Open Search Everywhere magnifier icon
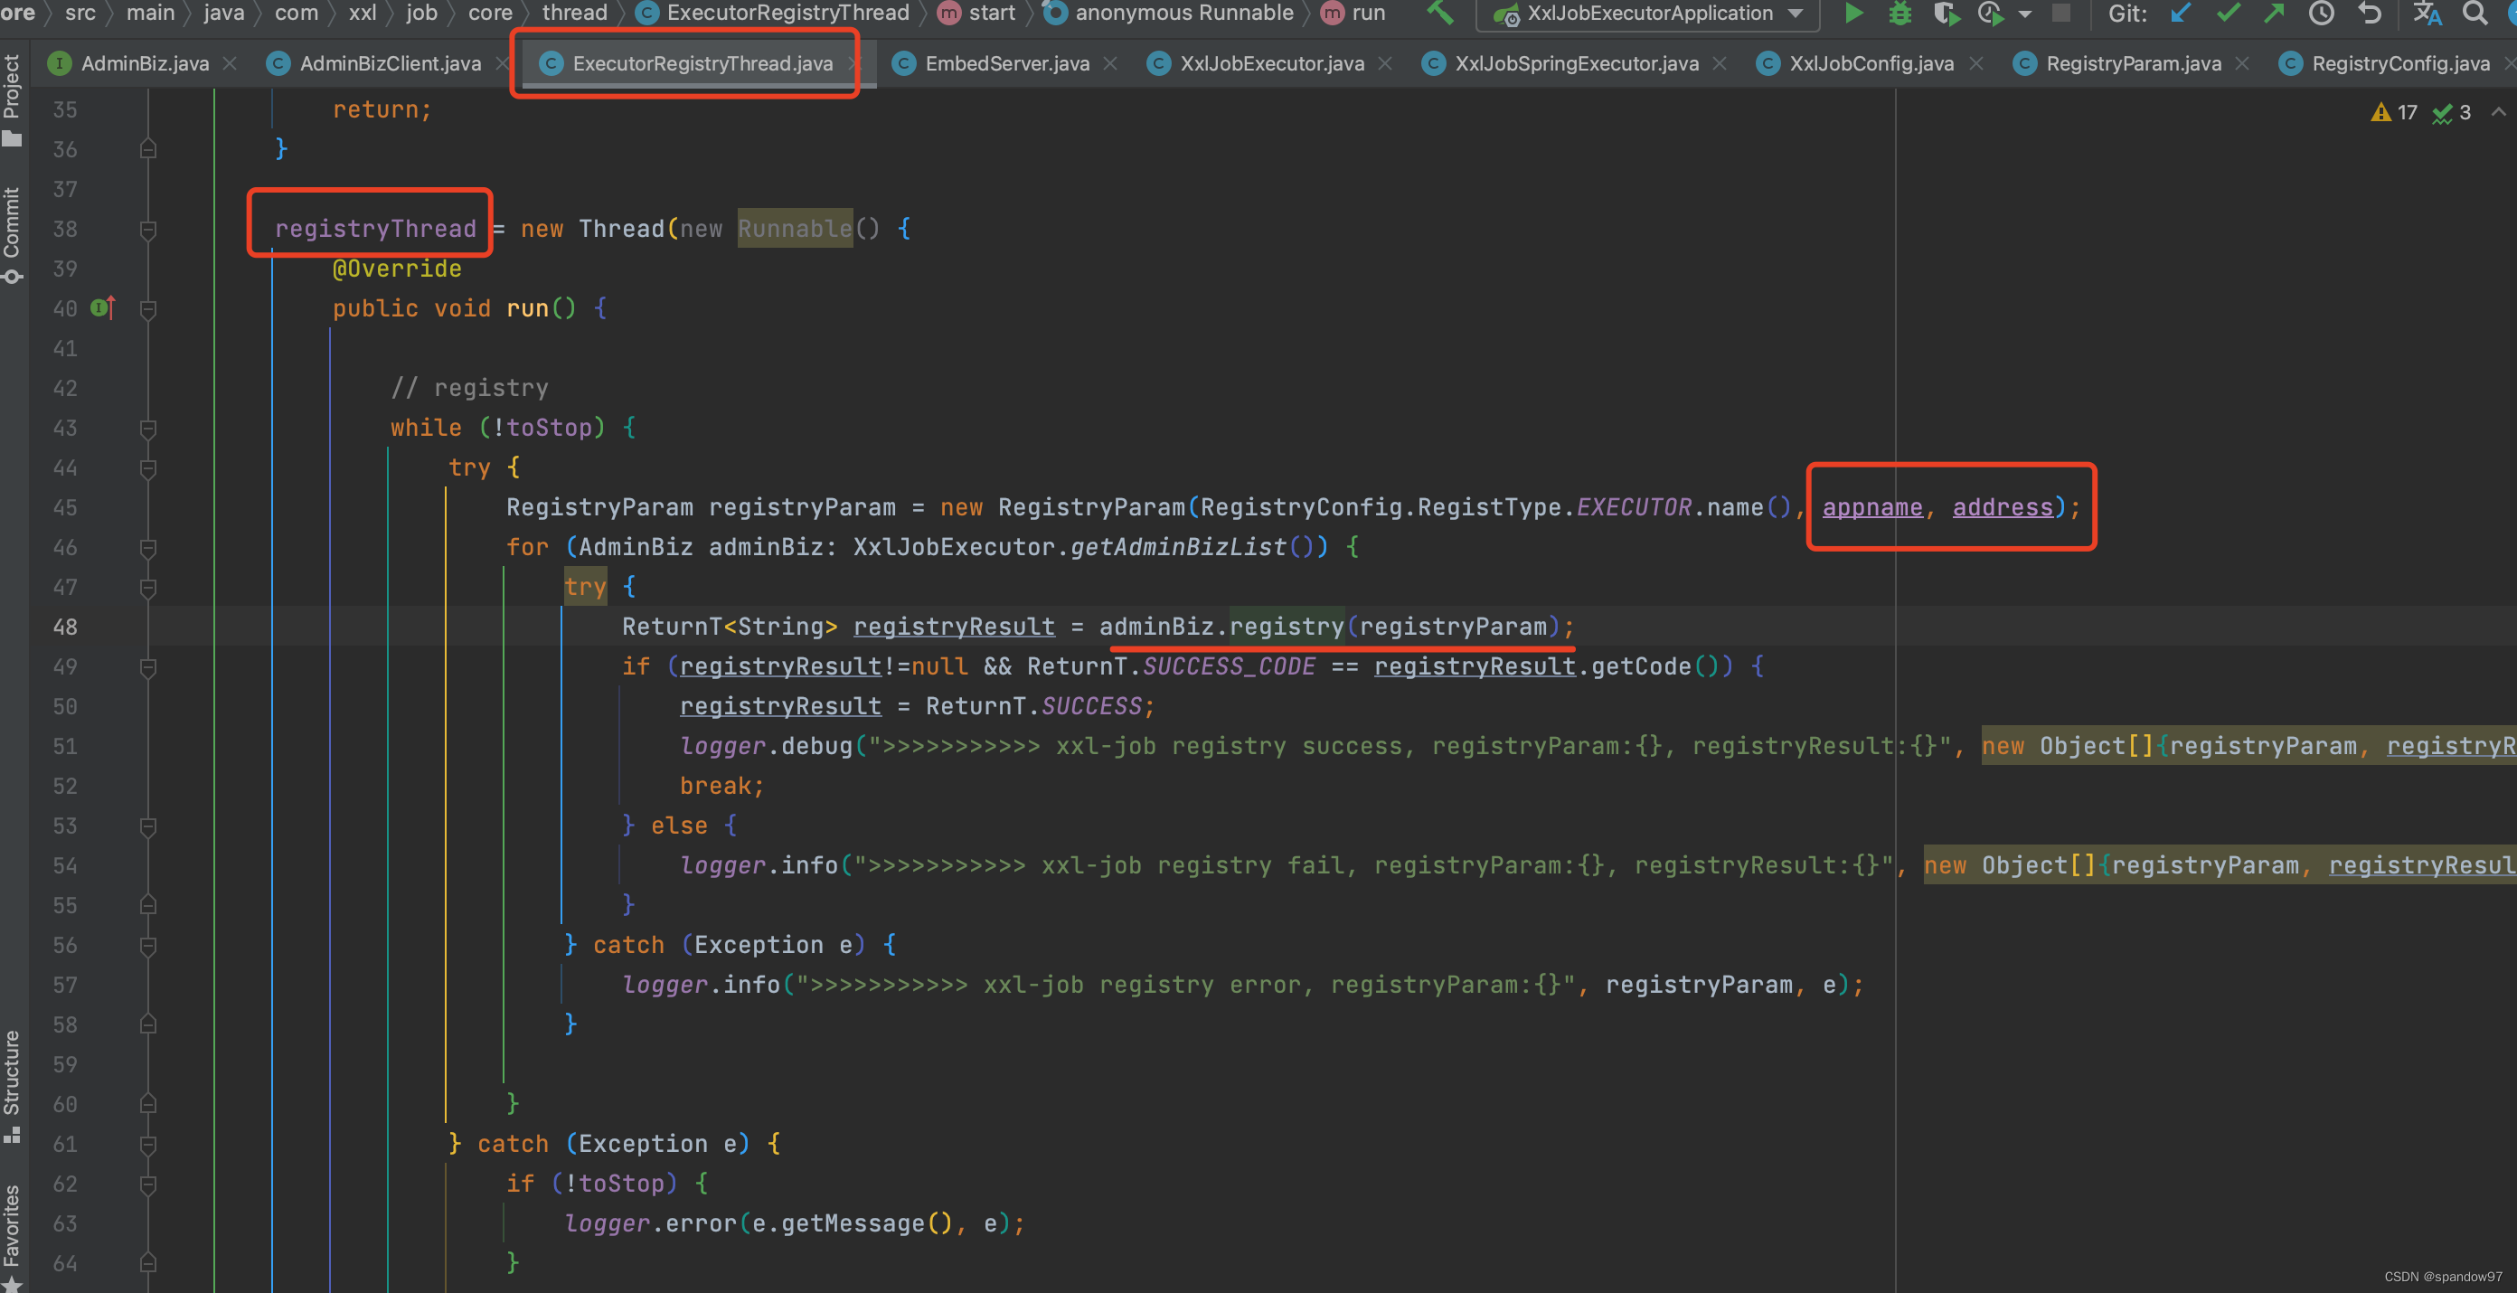Image resolution: width=2517 pixels, height=1293 pixels. click(2474, 13)
